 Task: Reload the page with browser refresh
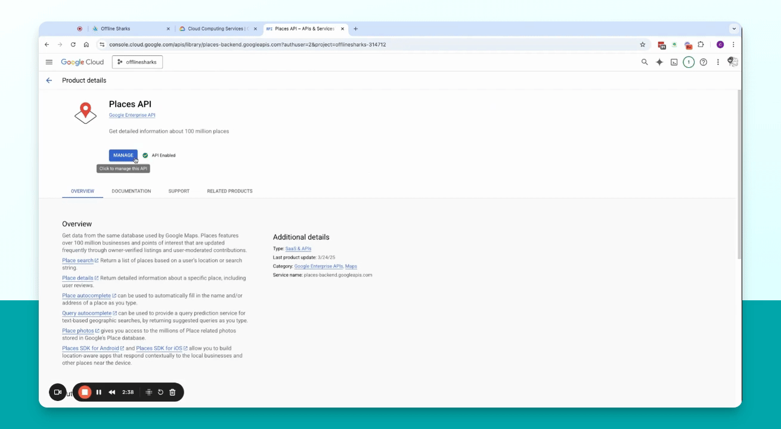(x=73, y=45)
